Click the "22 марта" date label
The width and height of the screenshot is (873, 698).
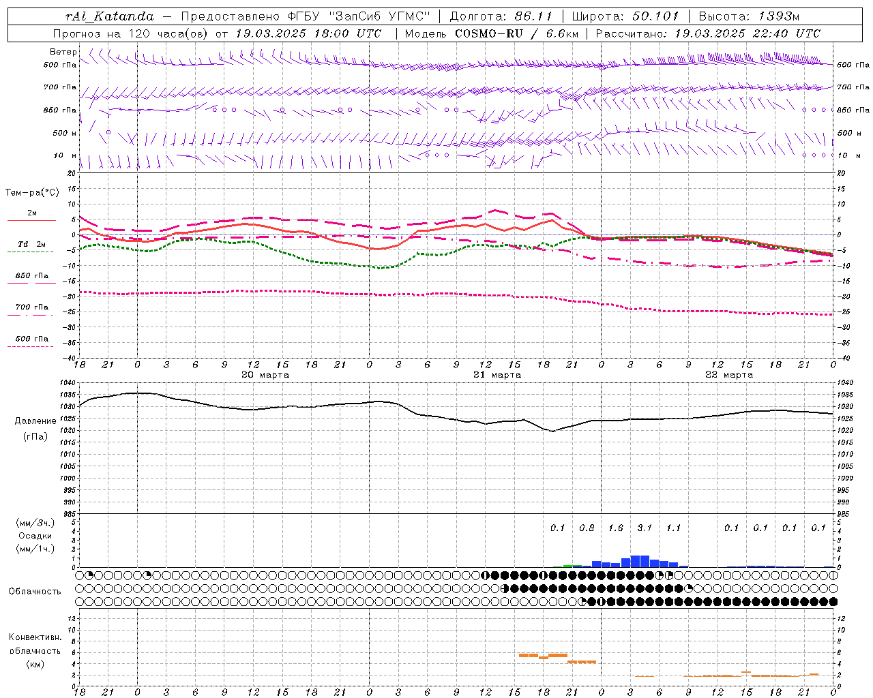coord(729,375)
